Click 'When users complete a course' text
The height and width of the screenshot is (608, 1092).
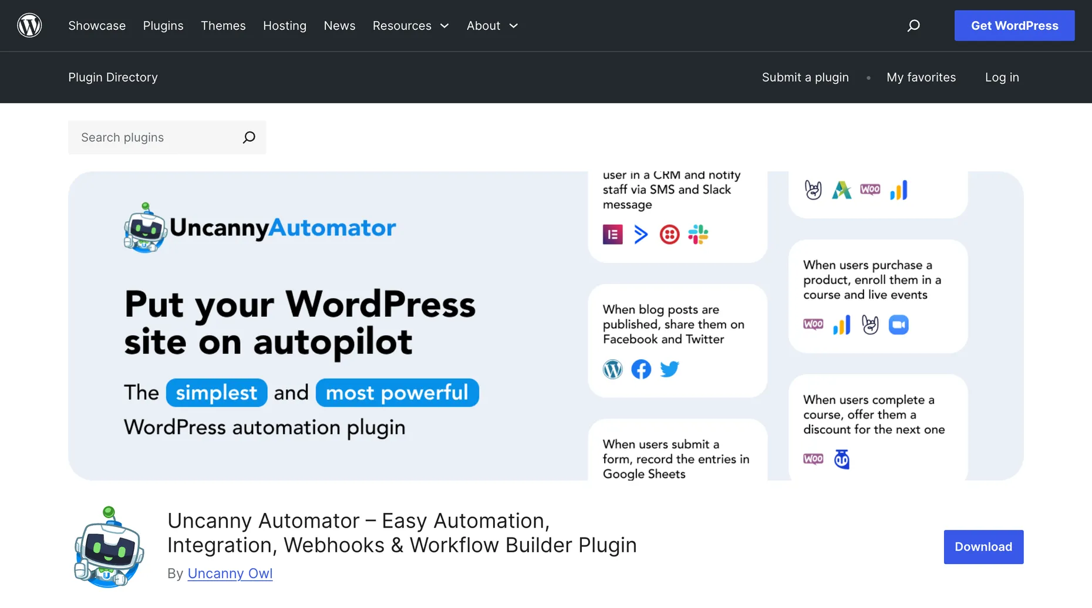point(874,414)
